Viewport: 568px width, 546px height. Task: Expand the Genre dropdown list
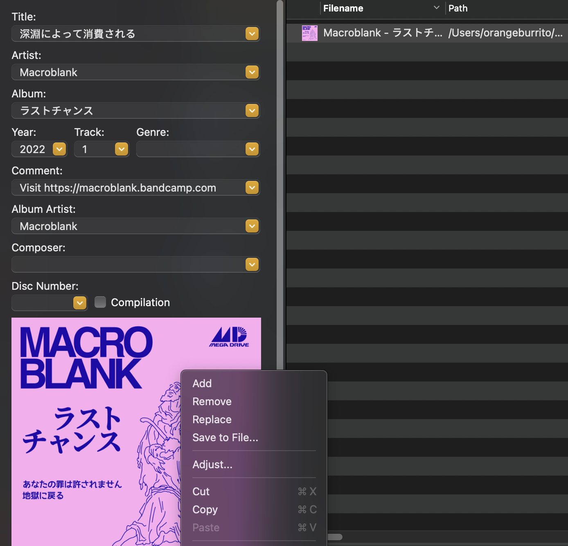tap(252, 149)
